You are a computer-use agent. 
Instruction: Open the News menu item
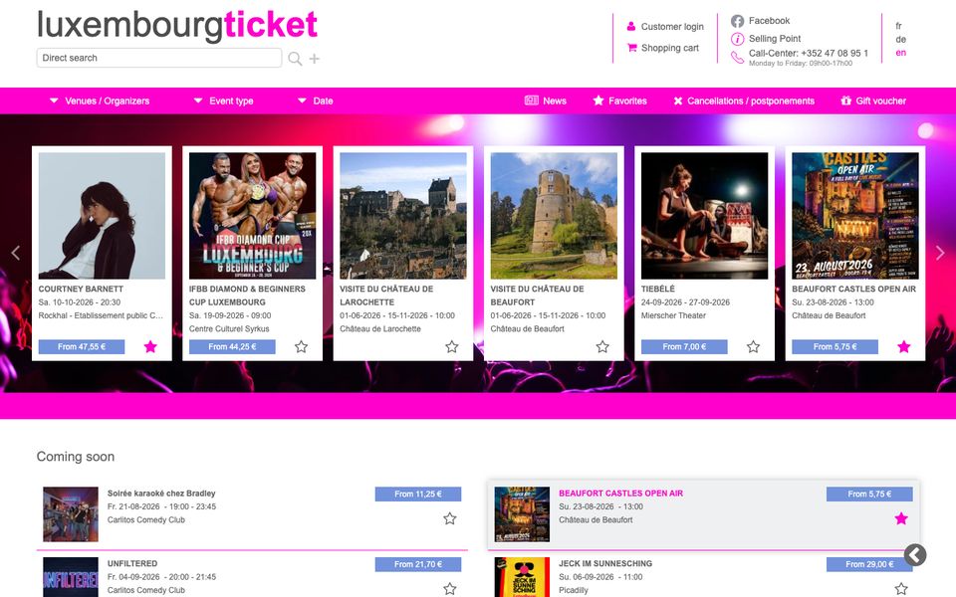pos(546,101)
